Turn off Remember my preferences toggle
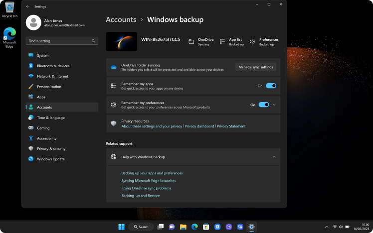The image size is (373, 233). point(264,105)
